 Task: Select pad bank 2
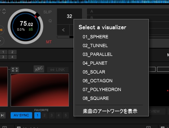click(12, 52)
